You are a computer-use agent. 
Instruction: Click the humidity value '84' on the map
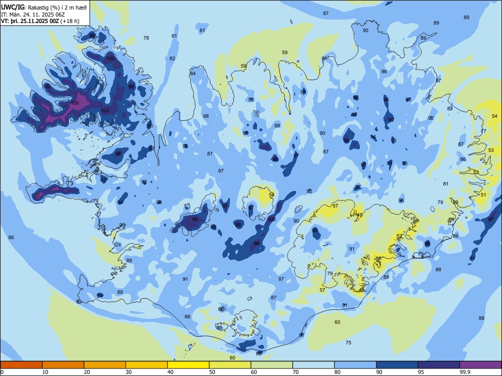[x=193, y=73]
